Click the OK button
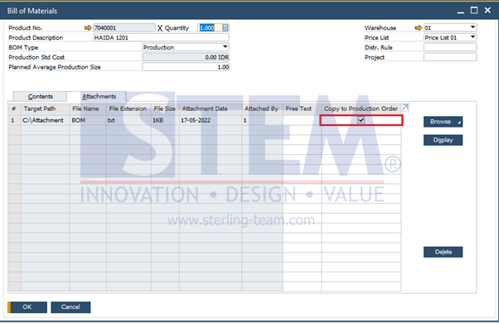 click(x=27, y=307)
